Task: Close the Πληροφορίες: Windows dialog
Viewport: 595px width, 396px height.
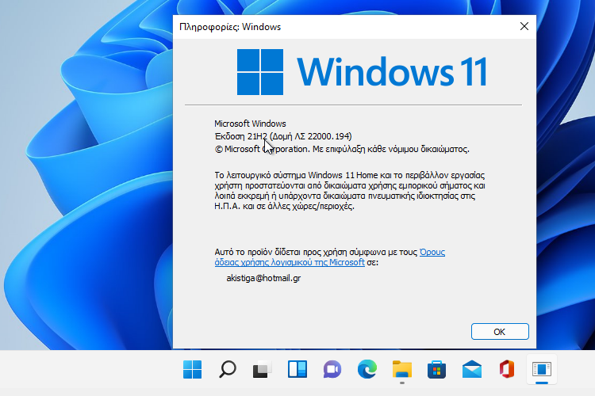Action: (x=524, y=26)
